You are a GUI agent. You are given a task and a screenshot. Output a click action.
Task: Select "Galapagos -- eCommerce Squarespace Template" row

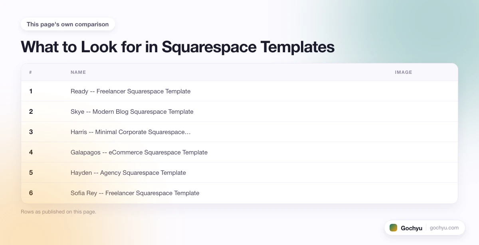pos(239,152)
